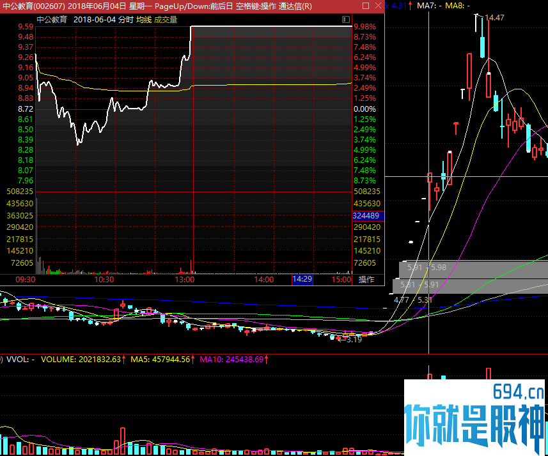Image resolution: width=548 pixels, height=456 pixels.
Task: Toggle the side panel icon in the intraday header
Action: [346, 20]
